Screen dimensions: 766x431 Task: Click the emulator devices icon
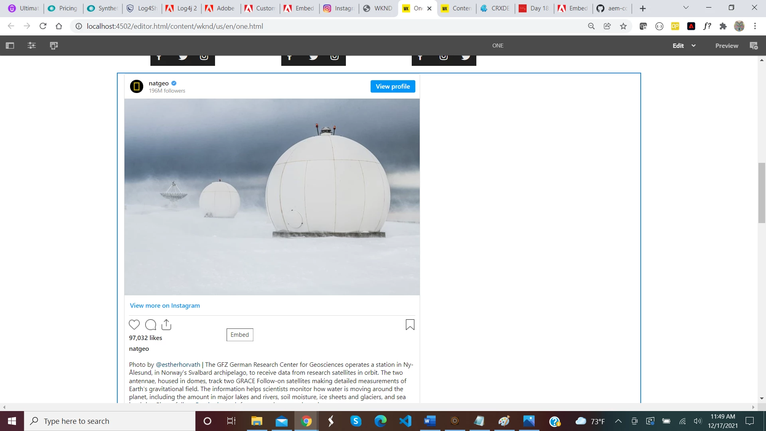[54, 45]
